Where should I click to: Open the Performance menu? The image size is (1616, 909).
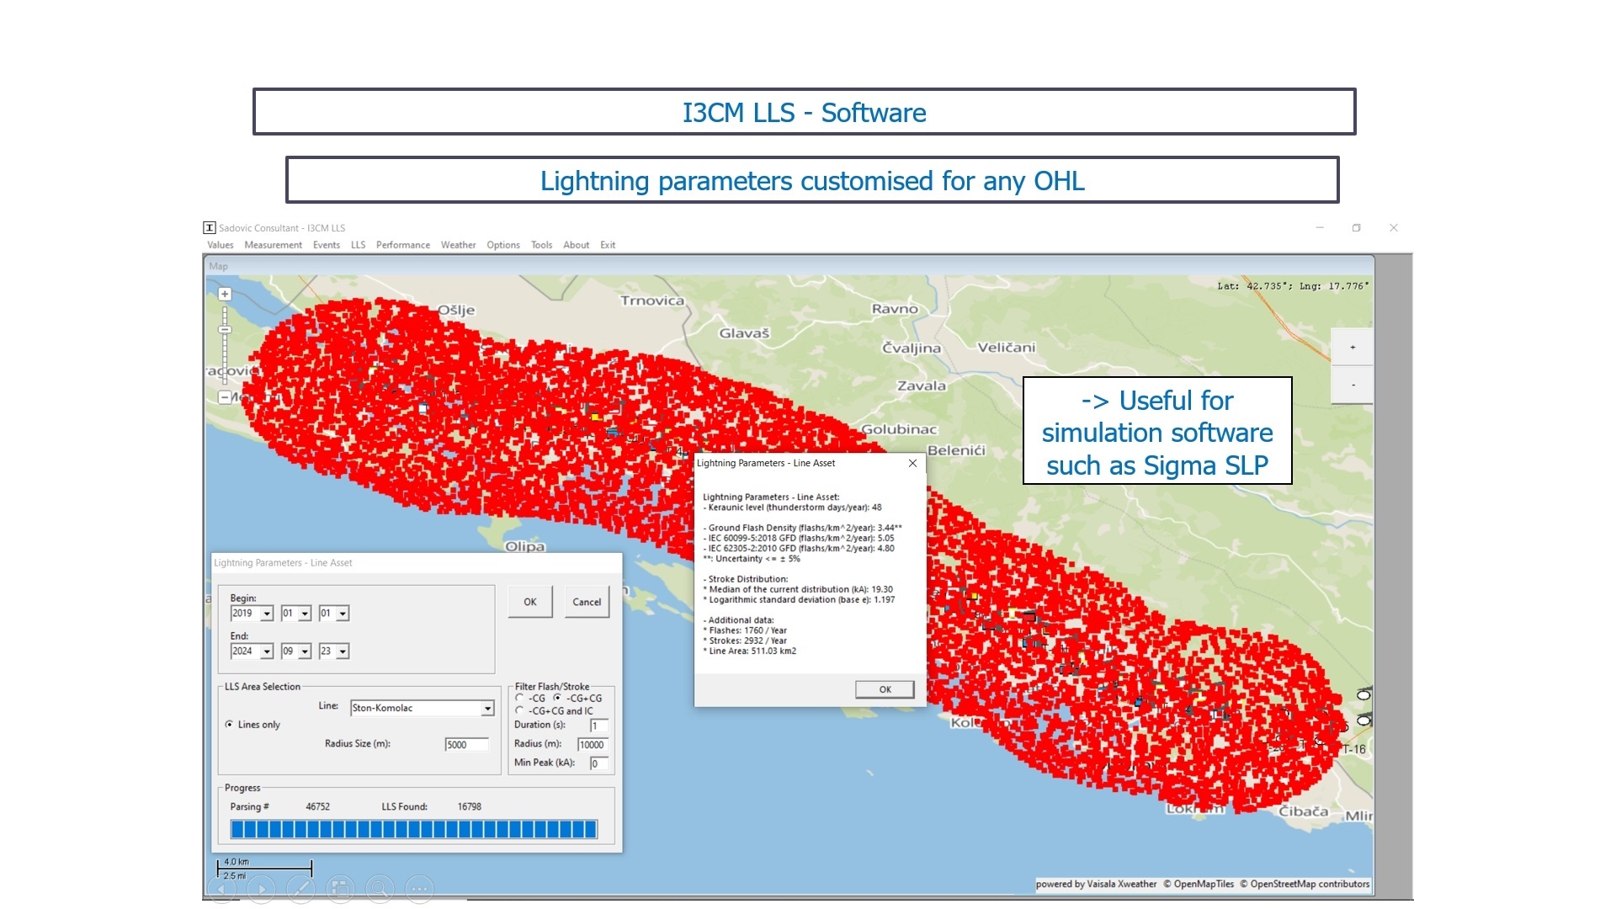[402, 245]
